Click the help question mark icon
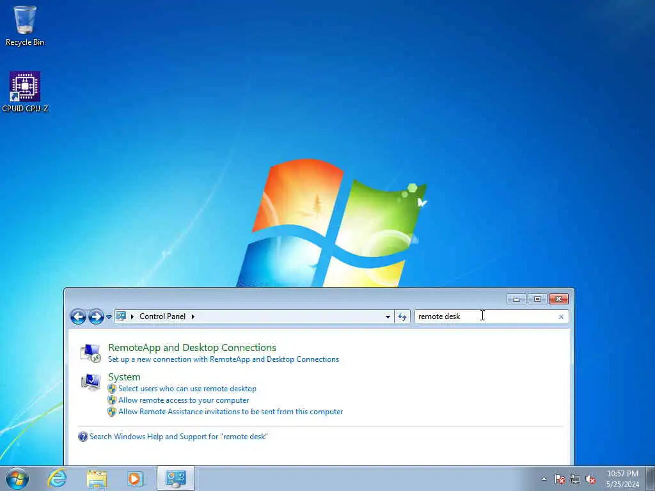The width and height of the screenshot is (655, 491). (x=83, y=437)
